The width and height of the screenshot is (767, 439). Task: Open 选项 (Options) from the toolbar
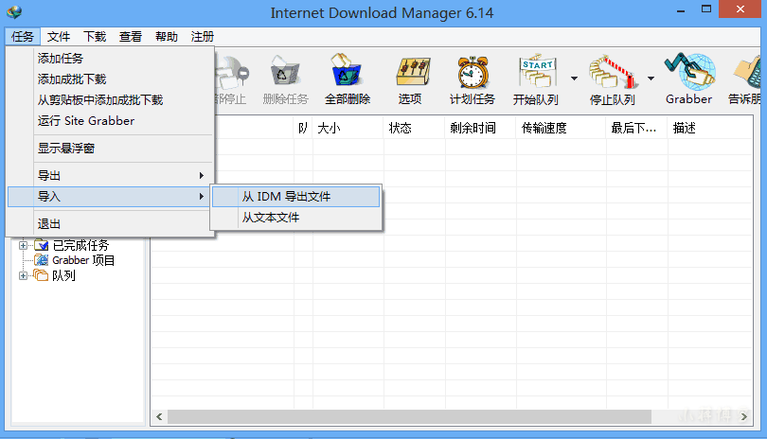tap(410, 79)
